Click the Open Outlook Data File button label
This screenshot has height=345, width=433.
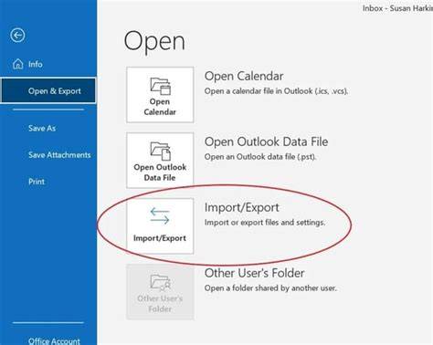tap(160, 172)
